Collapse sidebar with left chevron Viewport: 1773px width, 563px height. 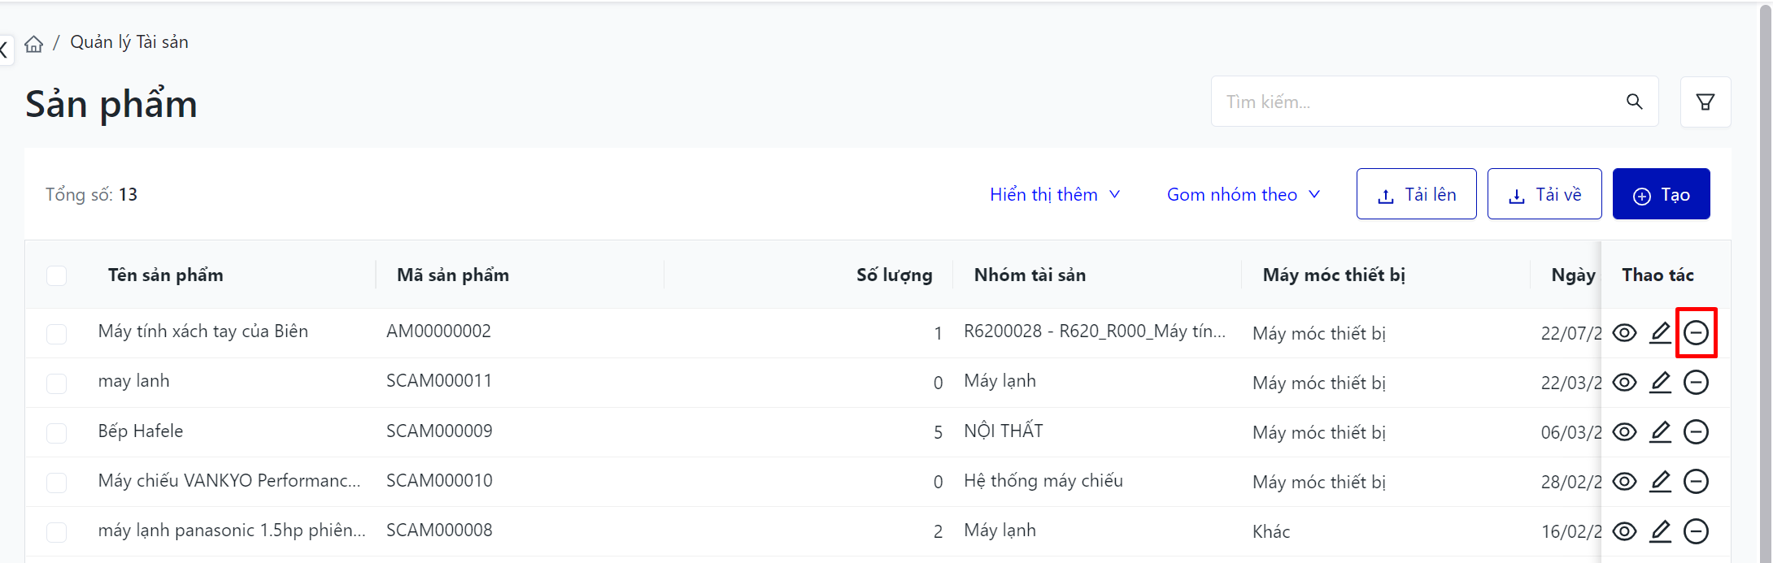pyautogui.click(x=4, y=50)
